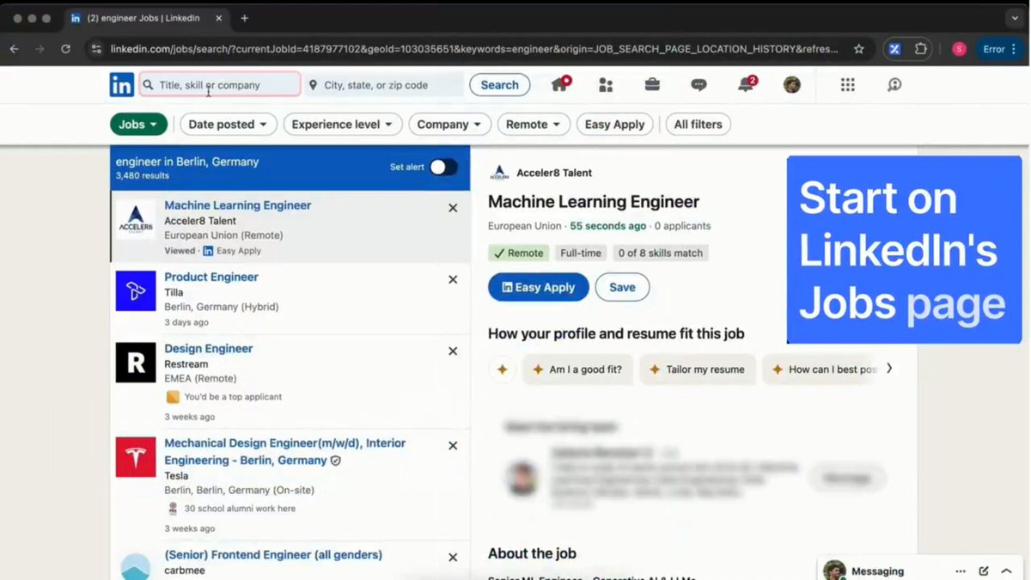Image resolution: width=1031 pixels, height=580 pixels.
Task: Click the browser back arrow
Action: pyautogui.click(x=15, y=49)
